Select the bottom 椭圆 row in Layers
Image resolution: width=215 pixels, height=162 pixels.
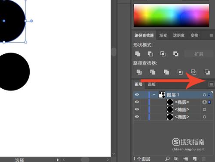click(x=173, y=117)
